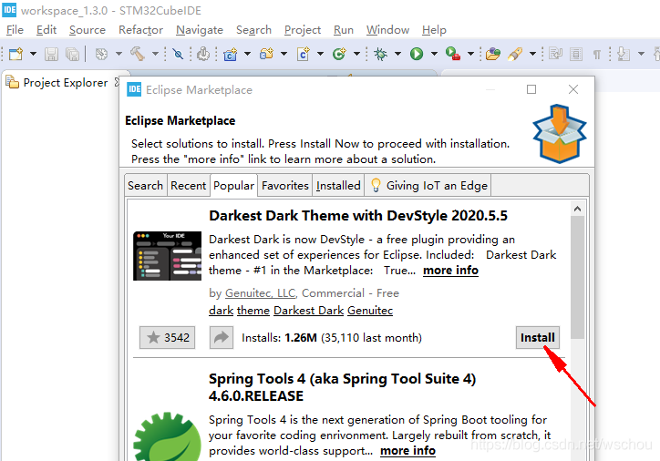Open dropdown arrow beside hammer Build icon
660x461 pixels.
tap(155, 54)
